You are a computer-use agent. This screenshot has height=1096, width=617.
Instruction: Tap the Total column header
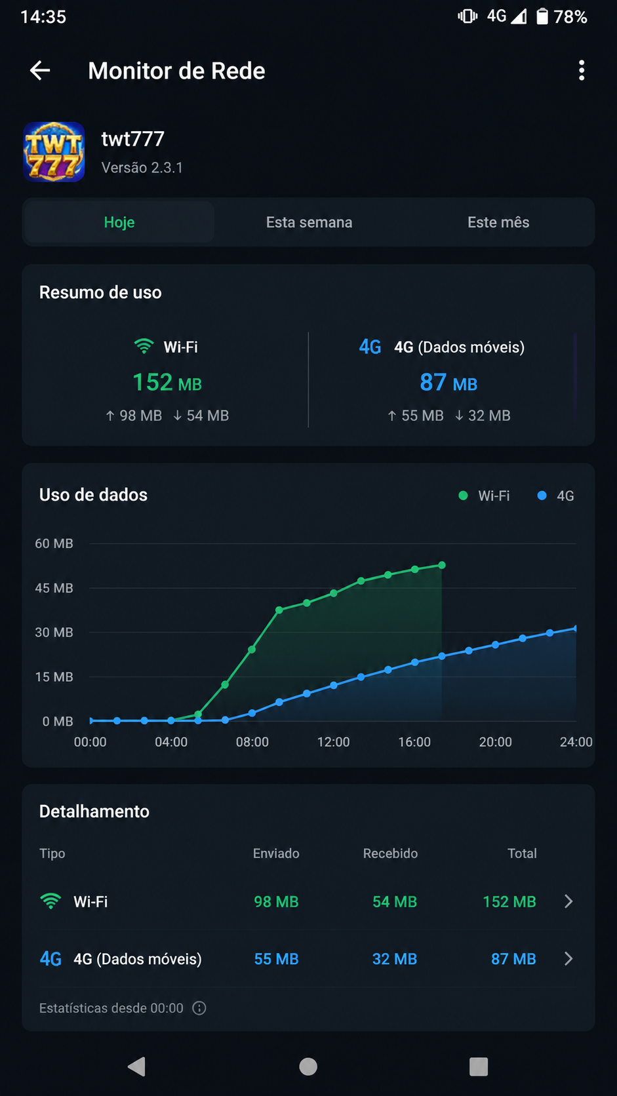point(522,853)
